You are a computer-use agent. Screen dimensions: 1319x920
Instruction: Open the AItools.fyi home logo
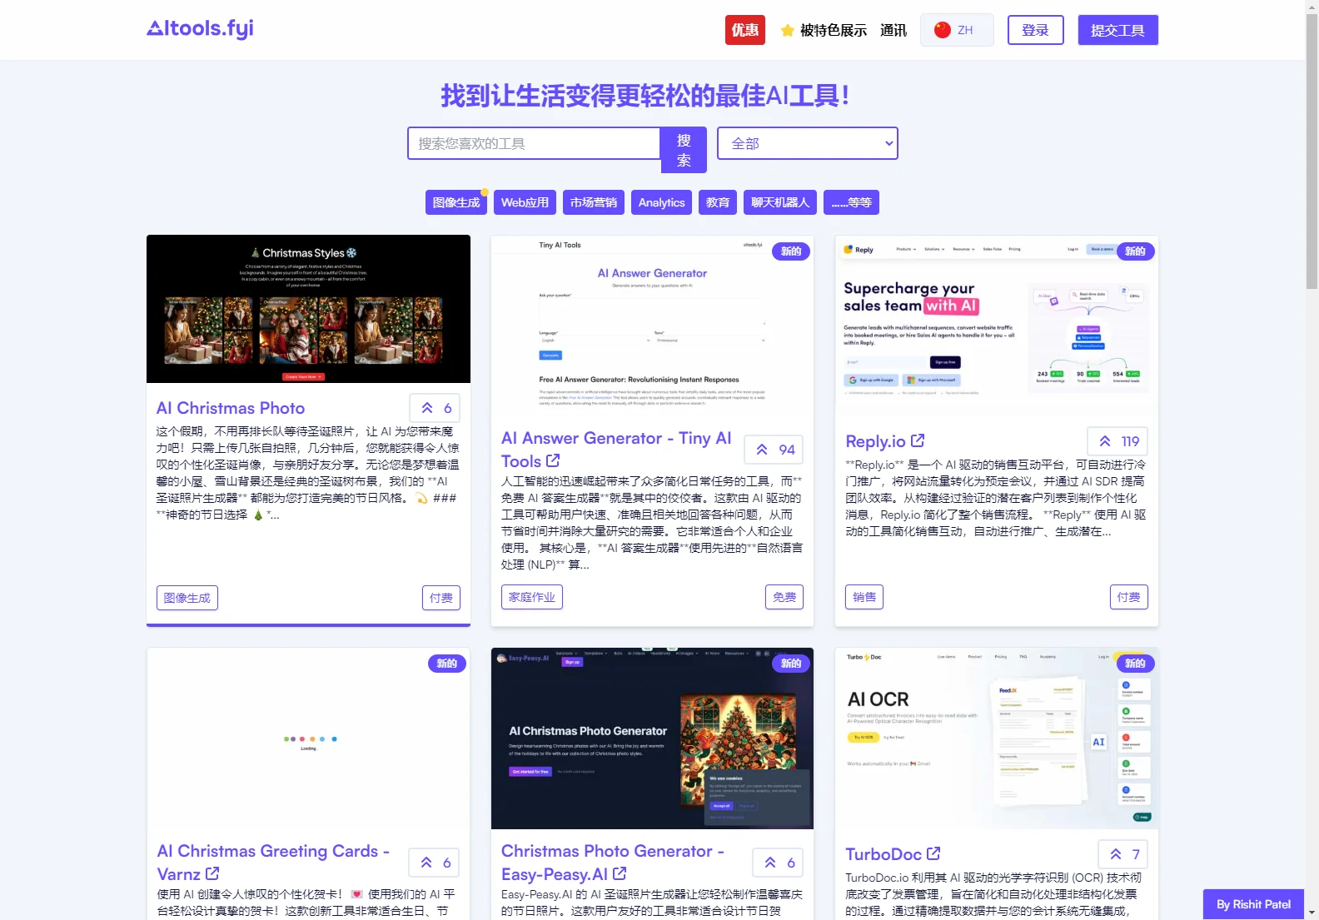[200, 29]
